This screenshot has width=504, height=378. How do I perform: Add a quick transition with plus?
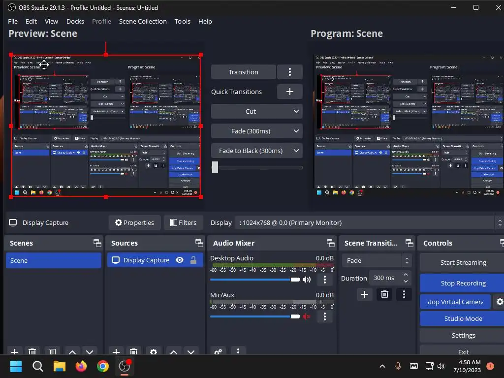point(289,92)
